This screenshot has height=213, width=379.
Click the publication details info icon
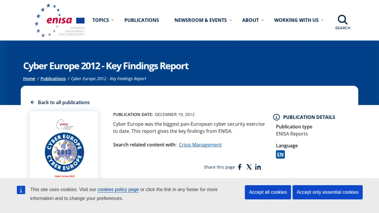[276, 117]
